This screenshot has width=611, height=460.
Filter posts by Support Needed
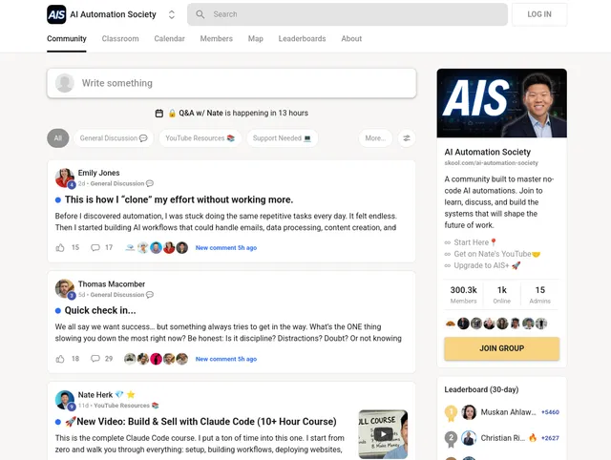282,138
